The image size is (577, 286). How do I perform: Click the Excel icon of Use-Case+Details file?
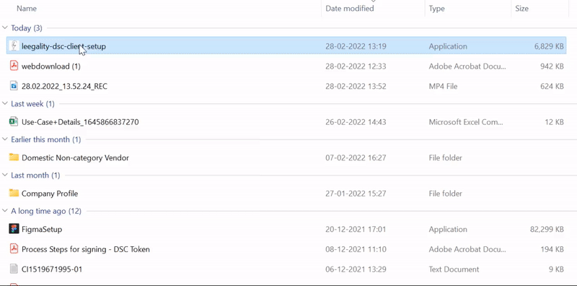tap(14, 121)
